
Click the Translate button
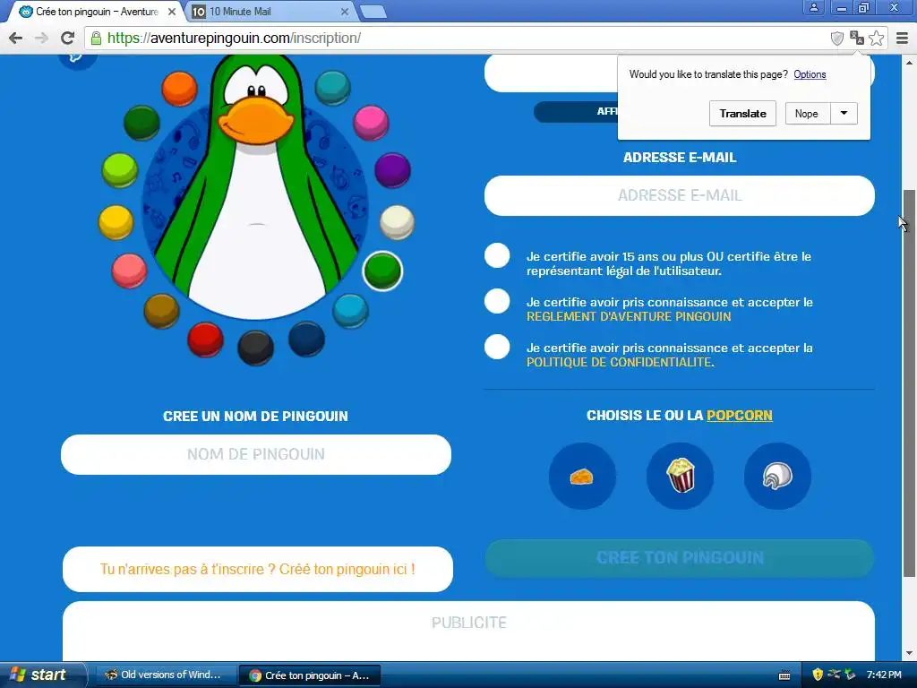point(742,114)
